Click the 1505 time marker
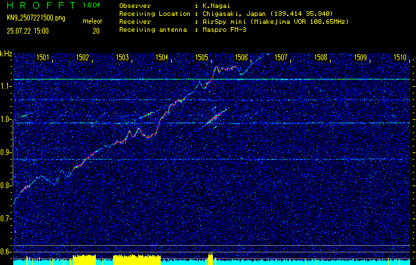The image size is (416, 265). pos(202,57)
